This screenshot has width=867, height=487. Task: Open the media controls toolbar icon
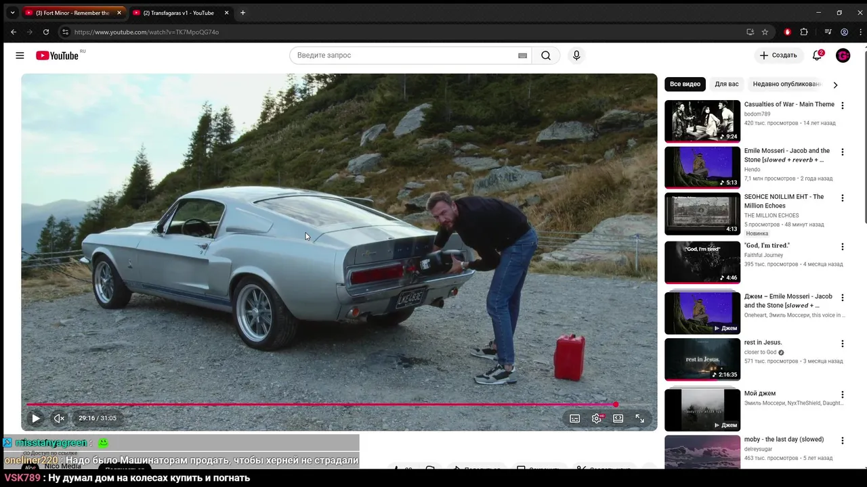(x=828, y=32)
